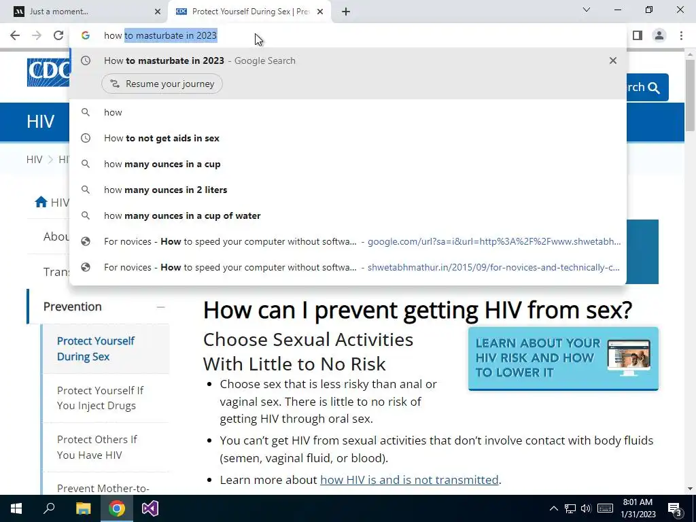This screenshot has height=522, width=696.
Task: Click the Chrome taskbar icon
Action: point(117,508)
